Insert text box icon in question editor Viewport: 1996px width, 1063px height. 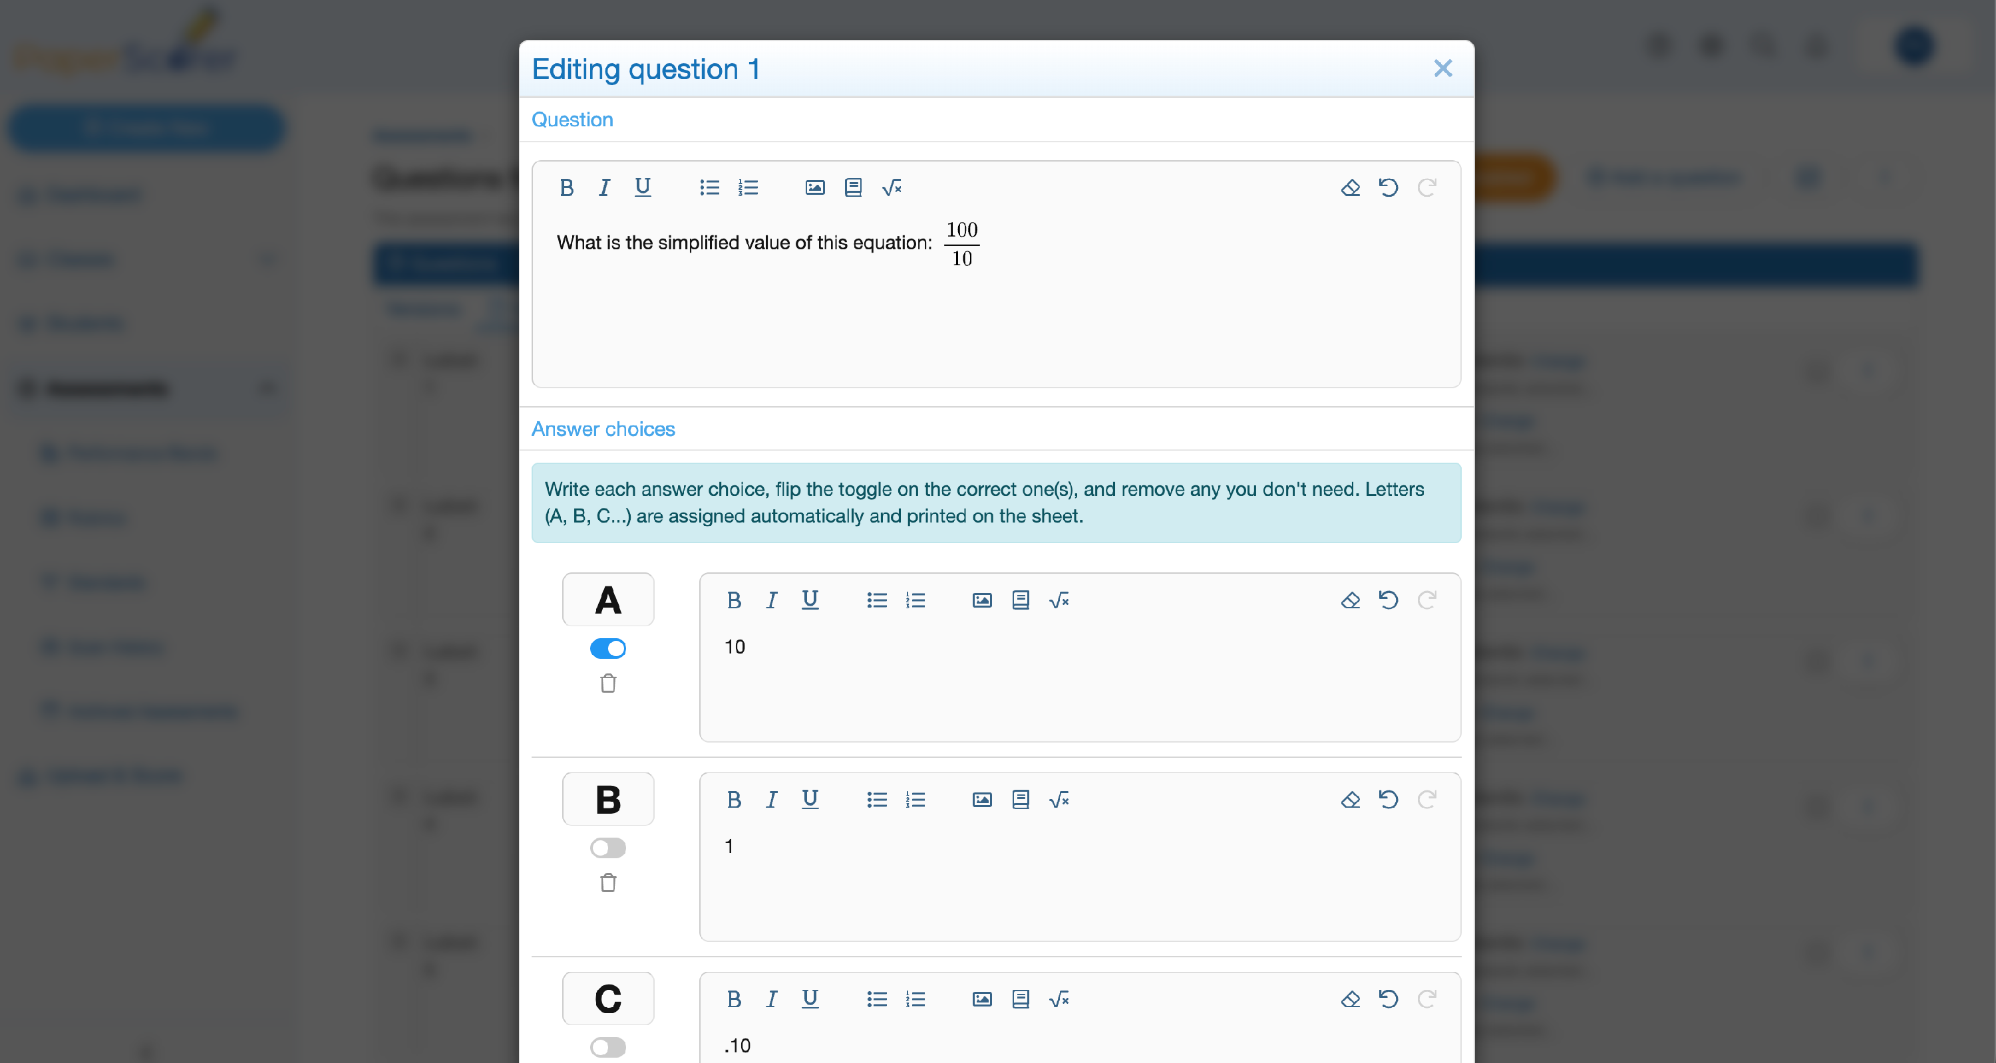852,187
